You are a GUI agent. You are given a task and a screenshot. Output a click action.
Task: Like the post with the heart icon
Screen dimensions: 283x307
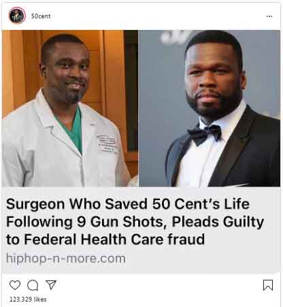click(x=15, y=285)
